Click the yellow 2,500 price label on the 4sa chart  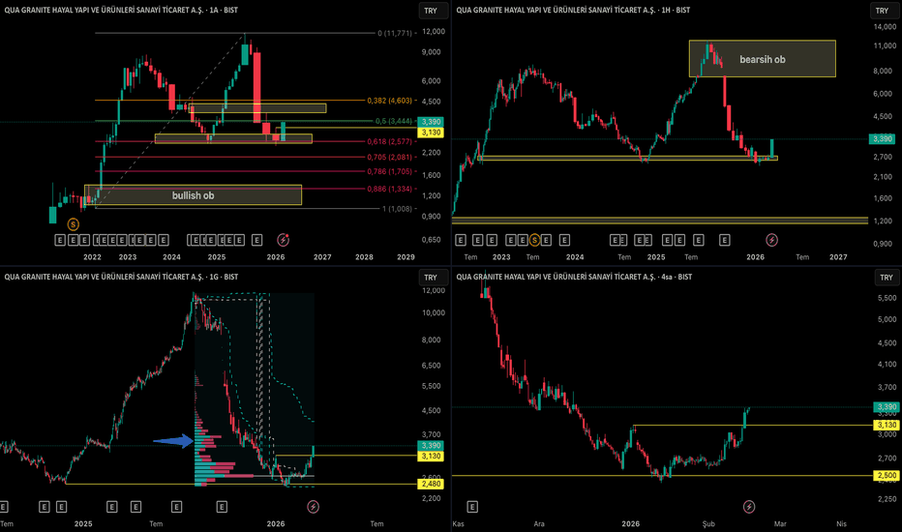tap(887, 475)
